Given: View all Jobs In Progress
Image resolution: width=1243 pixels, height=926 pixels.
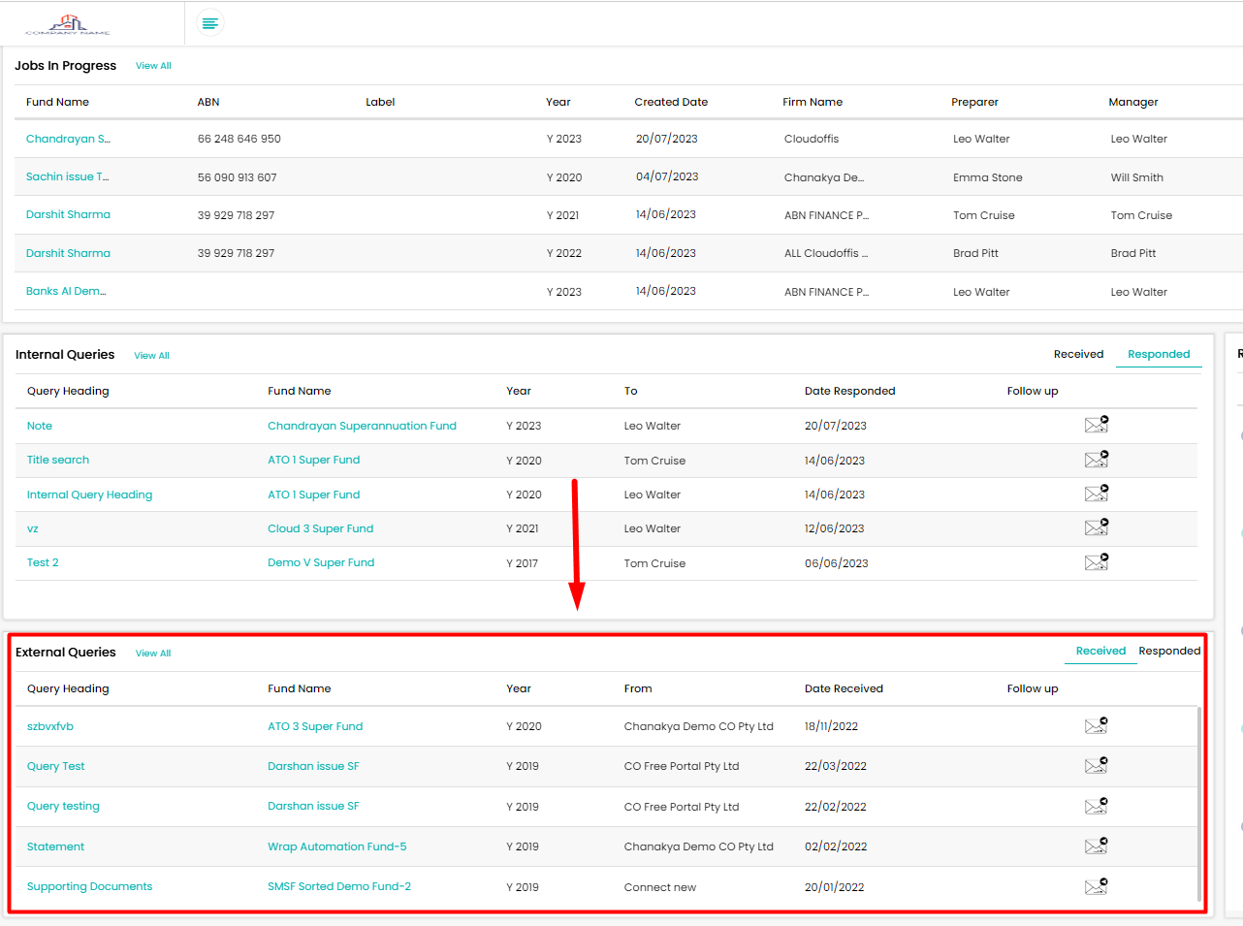Looking at the screenshot, I should pos(153,66).
